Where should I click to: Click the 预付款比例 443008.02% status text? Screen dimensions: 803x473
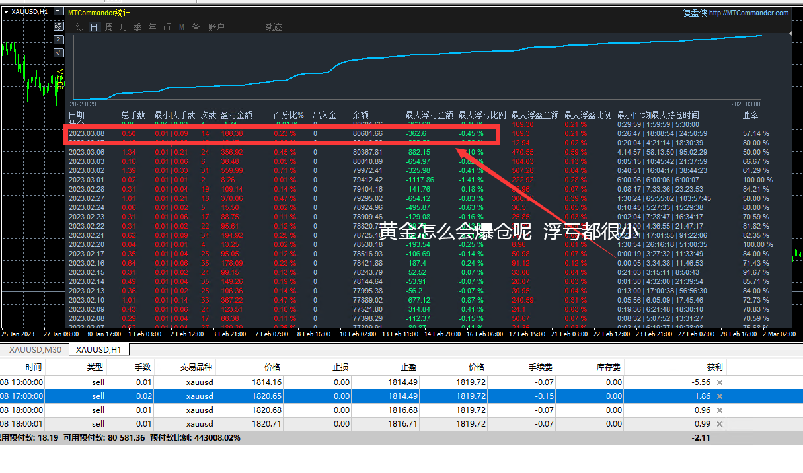coord(195,437)
